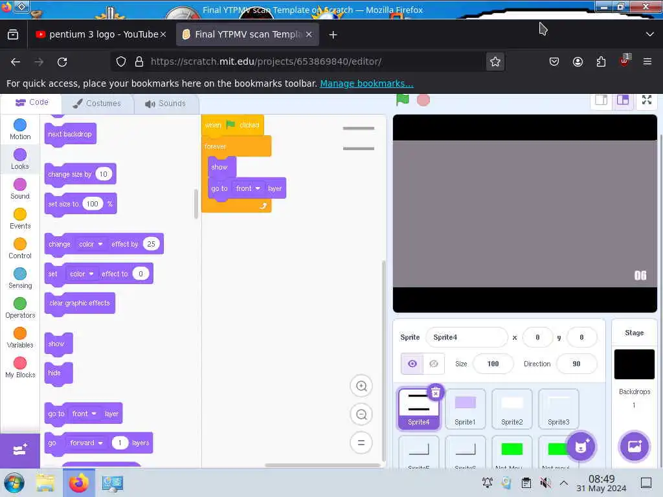Edit the sprite Size field
This screenshot has width=663, height=497.
[493, 364]
